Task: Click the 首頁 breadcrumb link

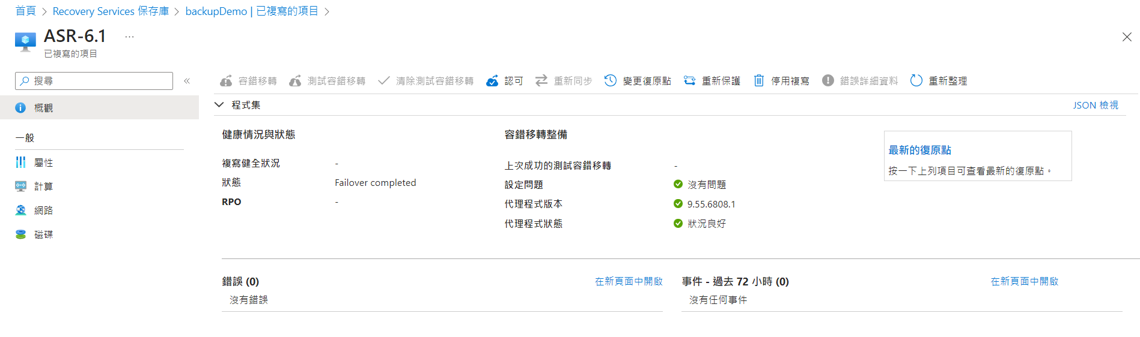Action: (25, 11)
